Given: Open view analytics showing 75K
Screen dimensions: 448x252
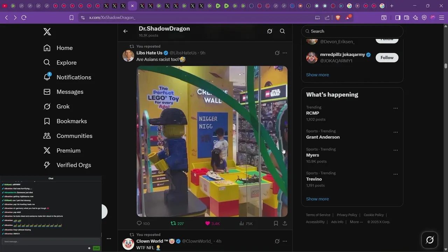Looking at the screenshot, I should (x=246, y=223).
